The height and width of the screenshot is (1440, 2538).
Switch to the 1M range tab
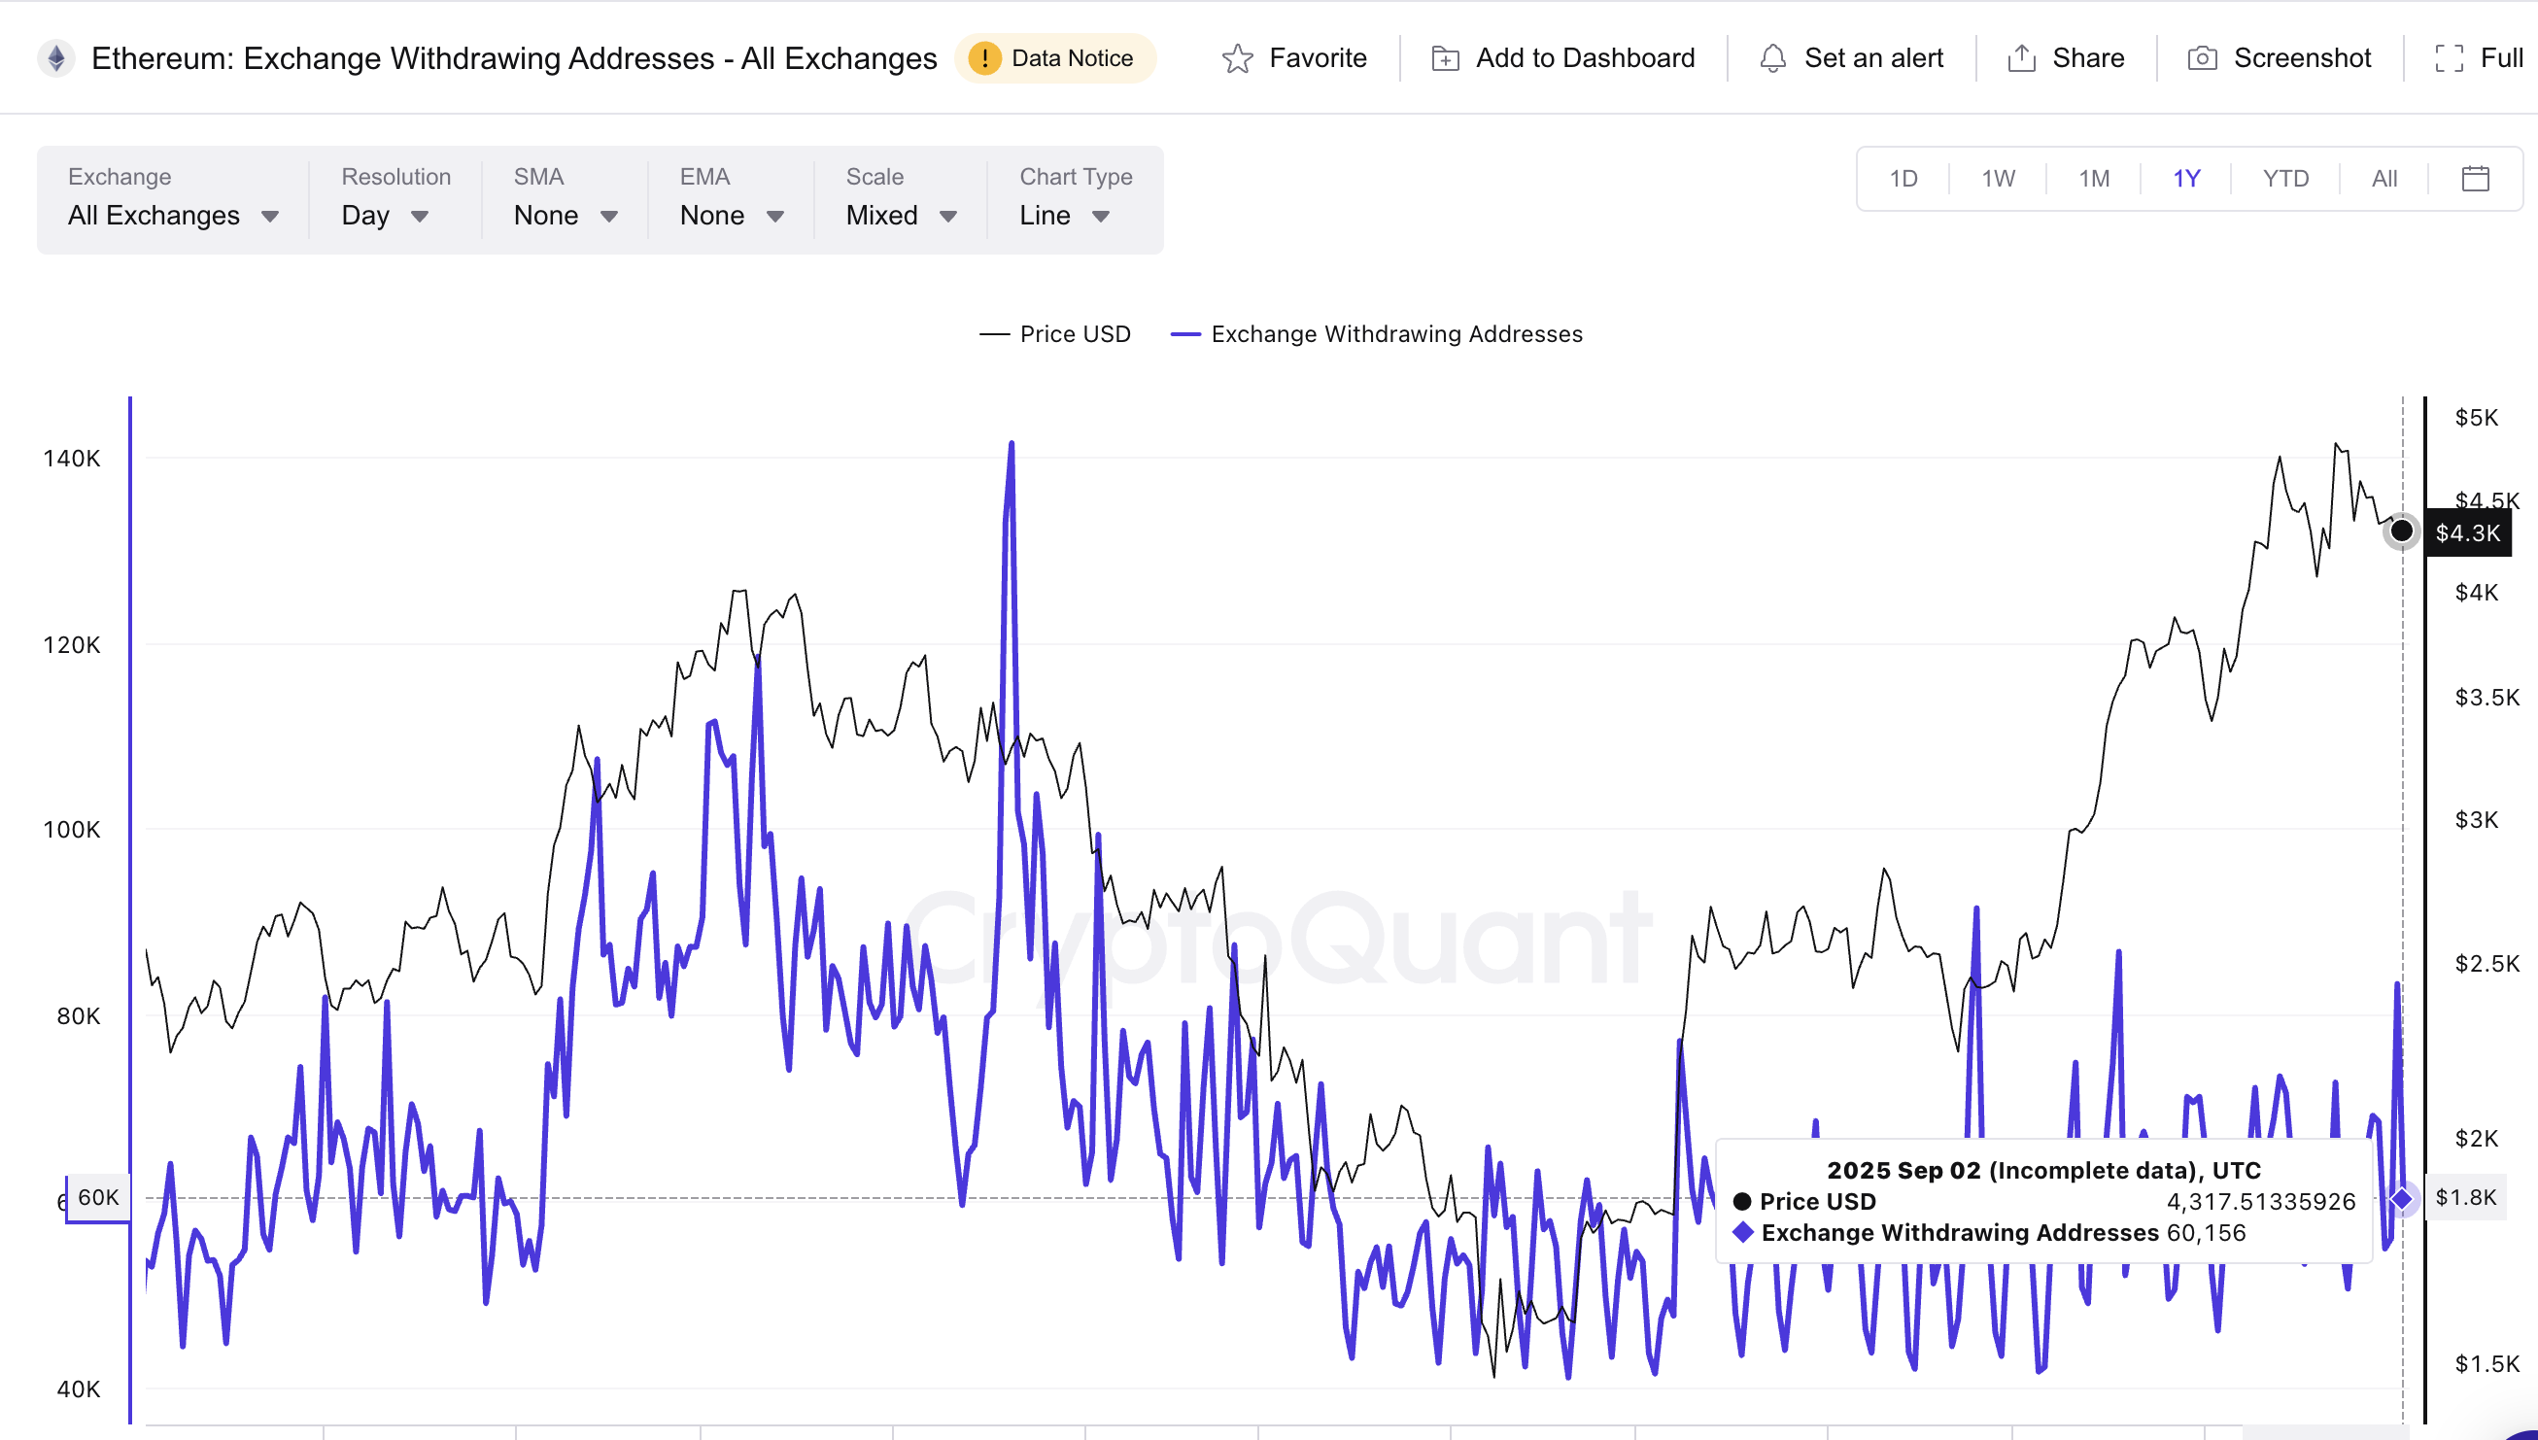tap(2093, 178)
